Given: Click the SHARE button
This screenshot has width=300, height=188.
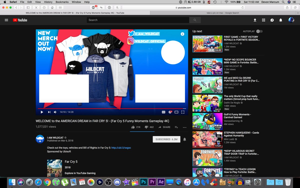Looking at the screenshot, I should tap(164, 127).
